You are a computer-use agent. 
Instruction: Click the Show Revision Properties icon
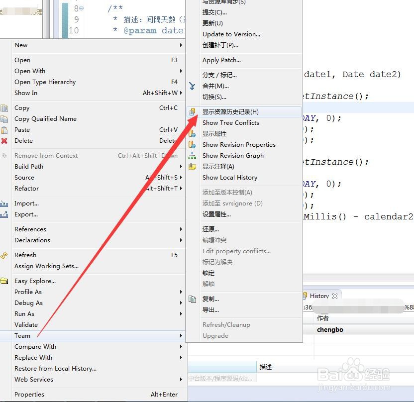(x=192, y=145)
